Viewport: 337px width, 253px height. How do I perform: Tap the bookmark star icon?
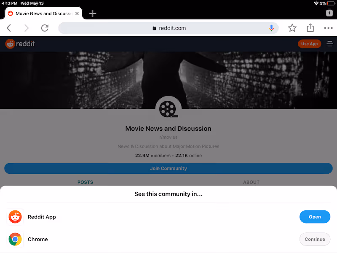point(292,28)
